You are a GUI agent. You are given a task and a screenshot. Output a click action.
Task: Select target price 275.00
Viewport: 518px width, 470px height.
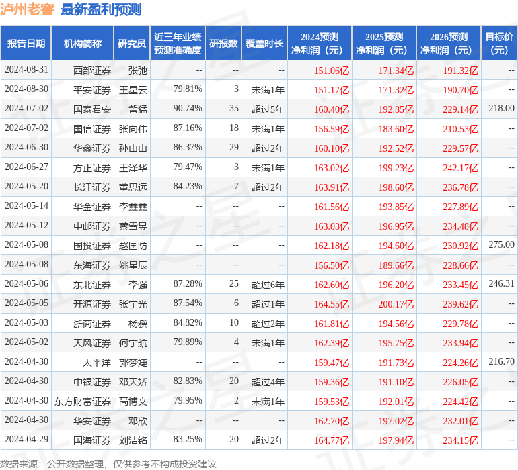click(501, 244)
